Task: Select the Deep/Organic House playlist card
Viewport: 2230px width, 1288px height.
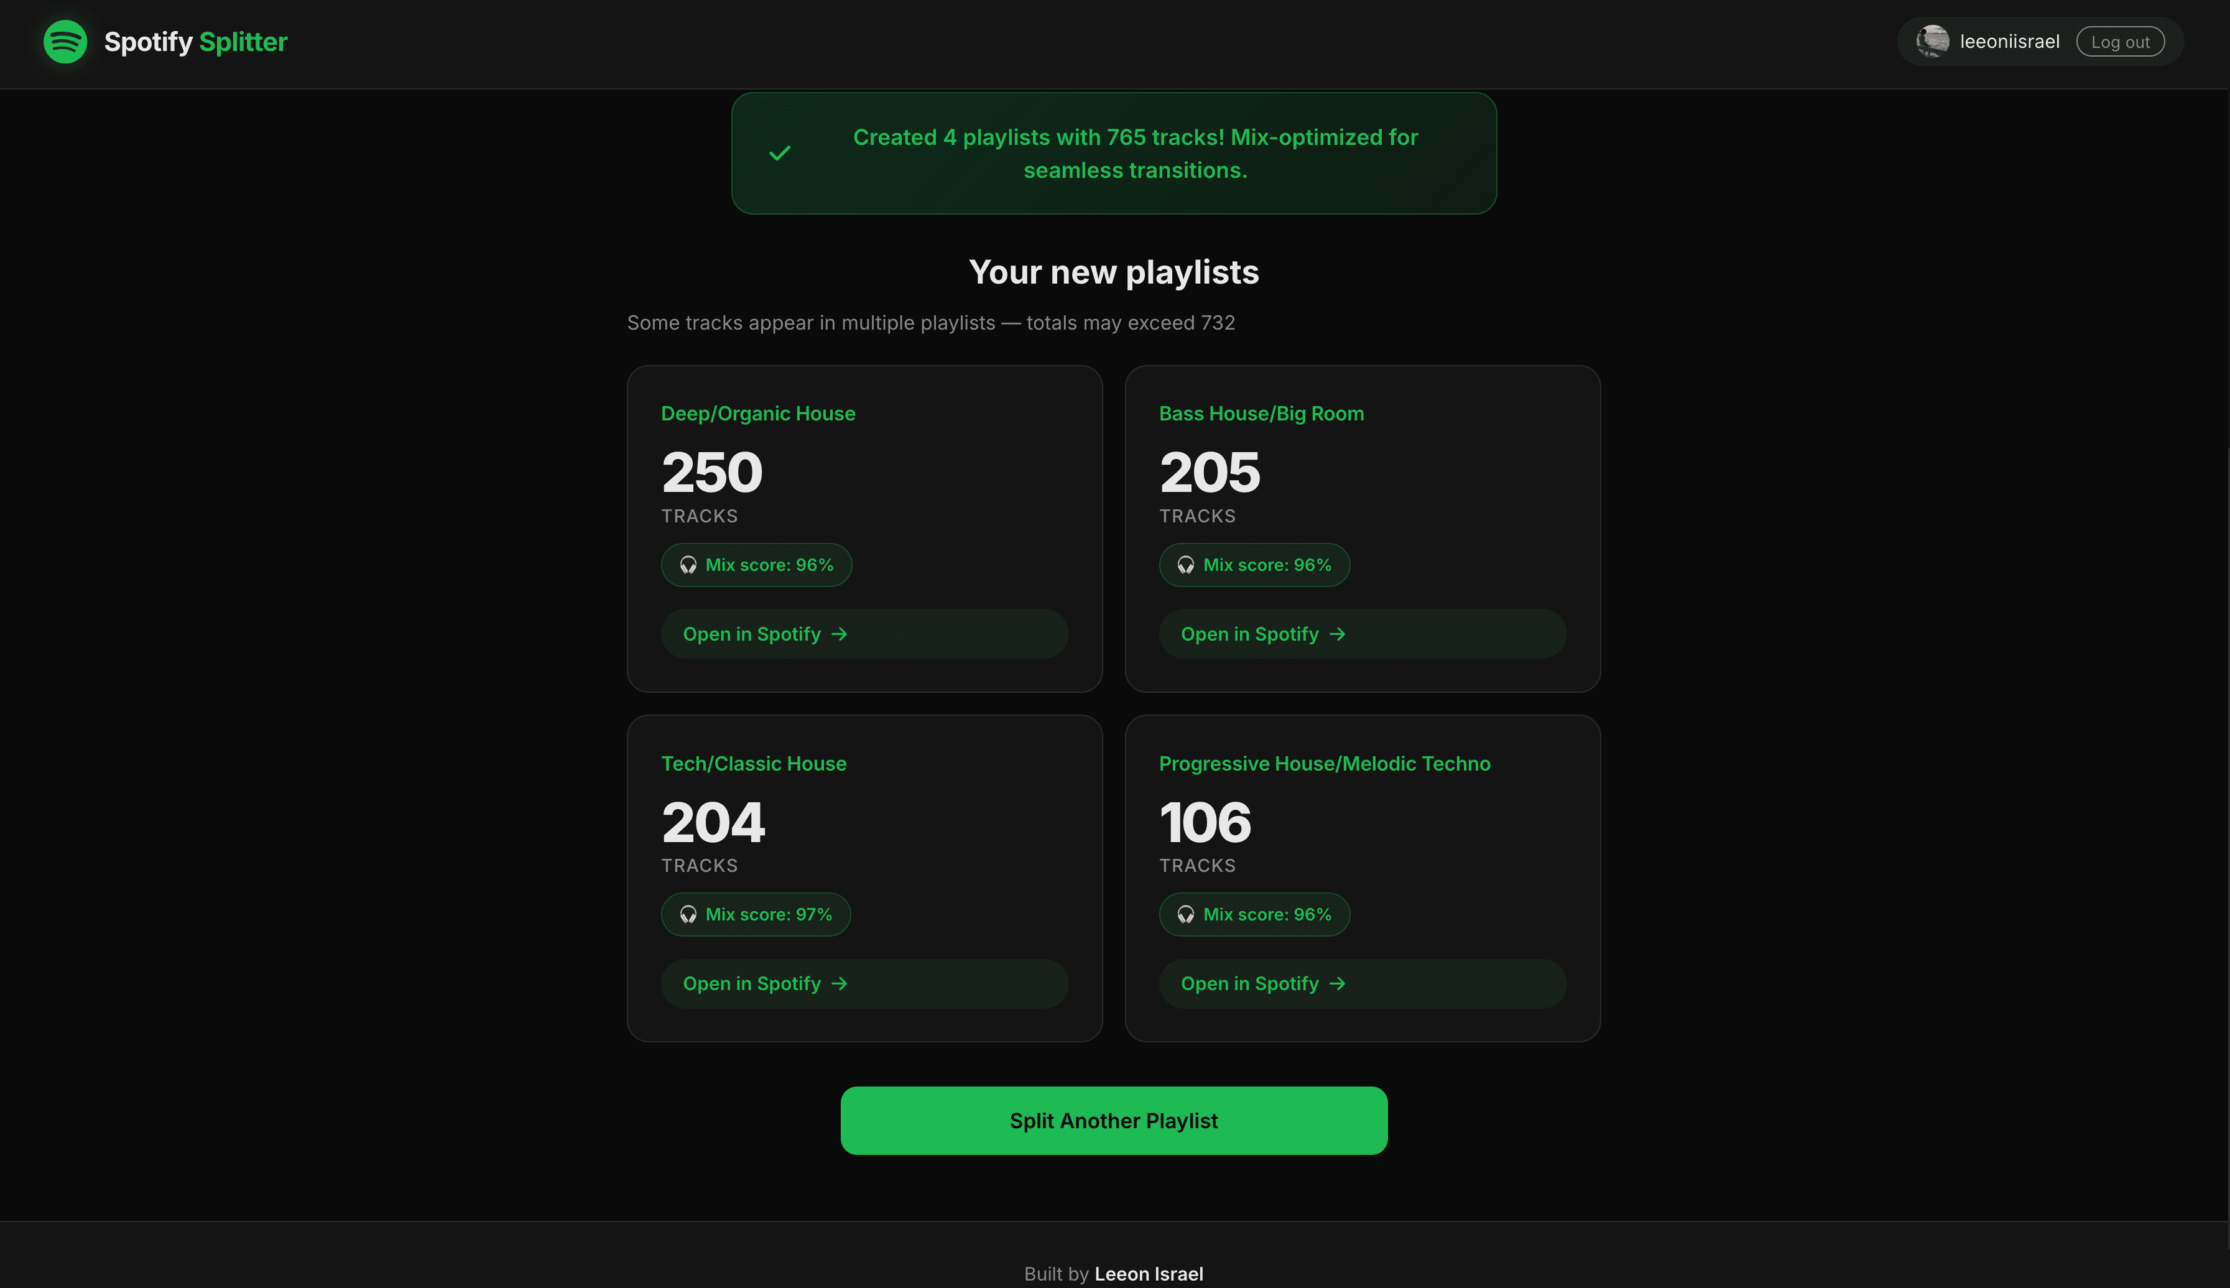Action: tap(864, 528)
